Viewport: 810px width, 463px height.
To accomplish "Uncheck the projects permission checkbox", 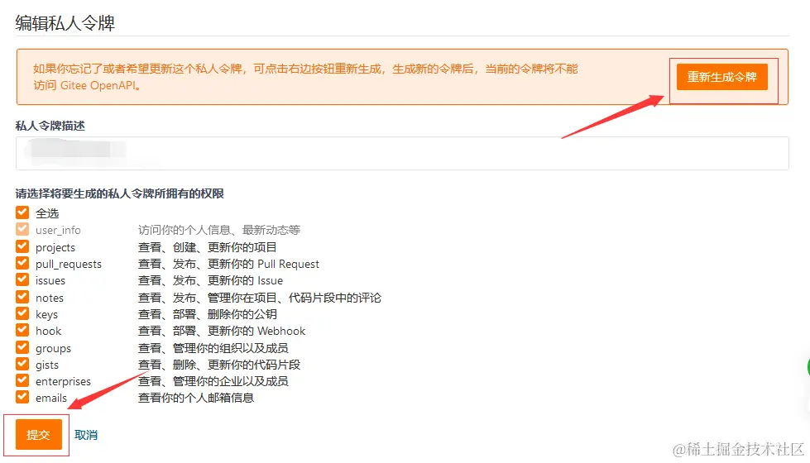I will click(x=22, y=246).
